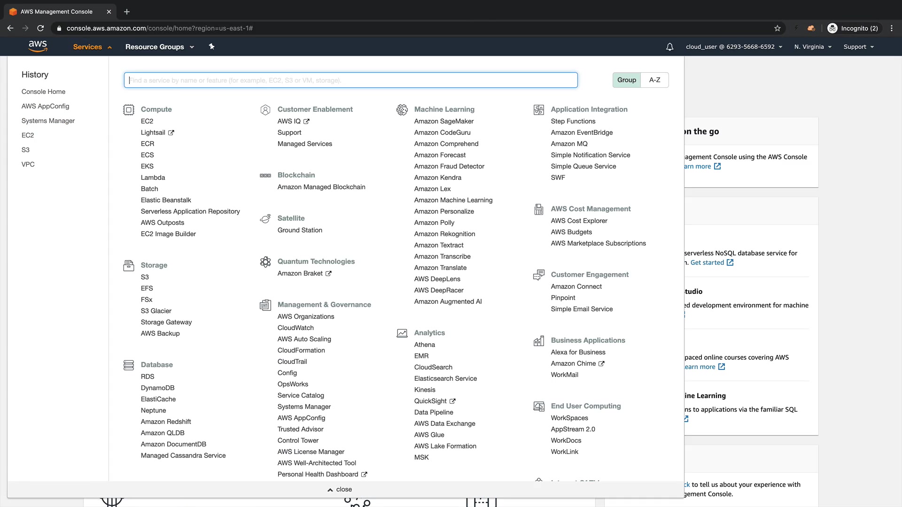Image resolution: width=902 pixels, height=507 pixels.
Task: Click the pin shortcuts icon in navbar
Action: coord(211,46)
